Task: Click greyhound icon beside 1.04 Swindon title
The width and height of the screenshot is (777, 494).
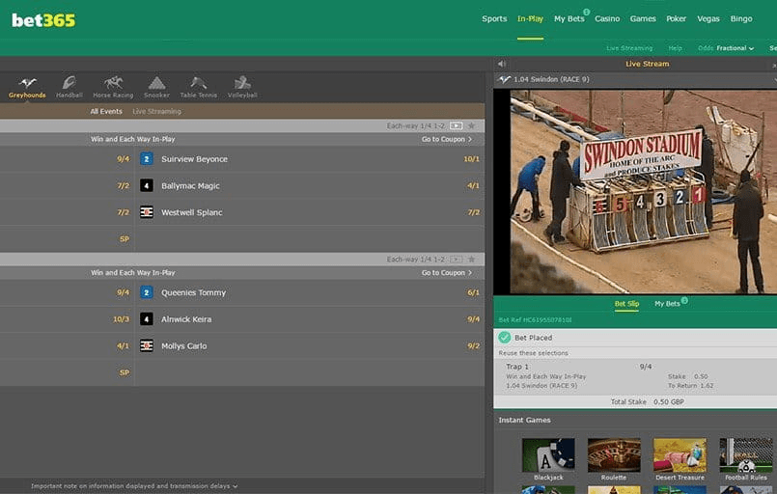Action: (x=504, y=79)
